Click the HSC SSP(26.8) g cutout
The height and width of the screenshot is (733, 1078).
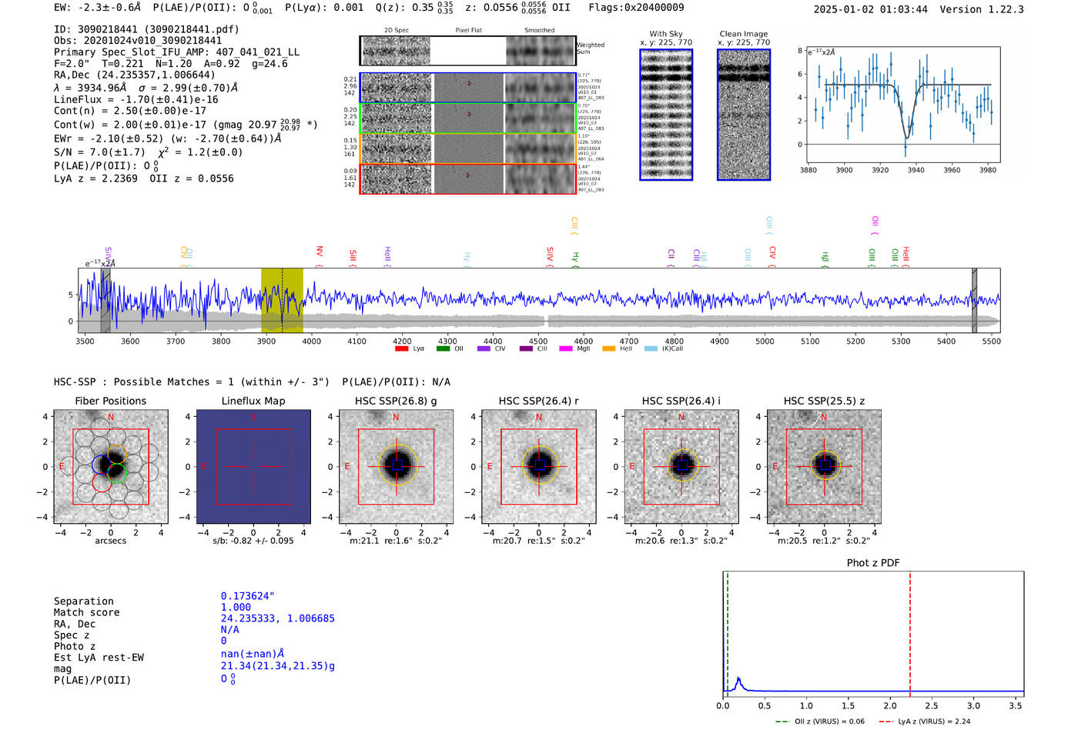[397, 467]
